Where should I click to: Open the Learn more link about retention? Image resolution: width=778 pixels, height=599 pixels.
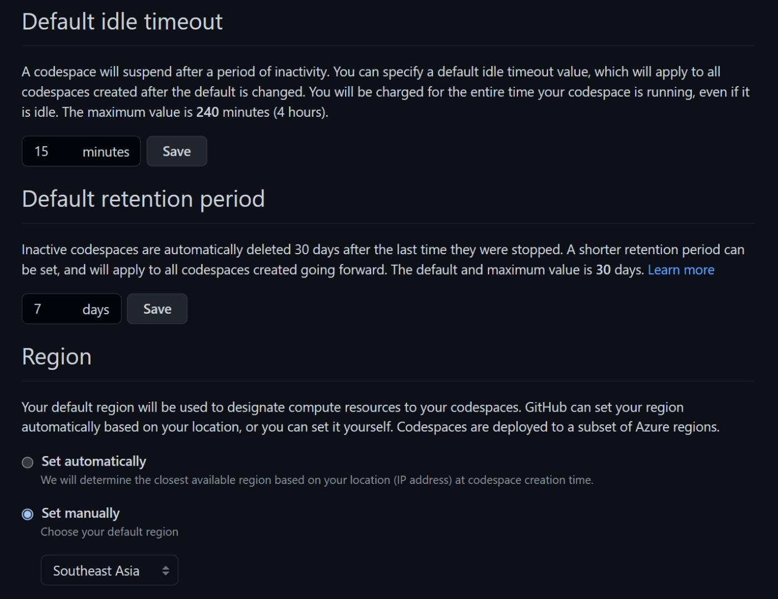tap(681, 270)
